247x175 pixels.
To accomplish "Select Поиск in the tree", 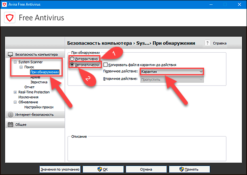I will tap(29, 67).
